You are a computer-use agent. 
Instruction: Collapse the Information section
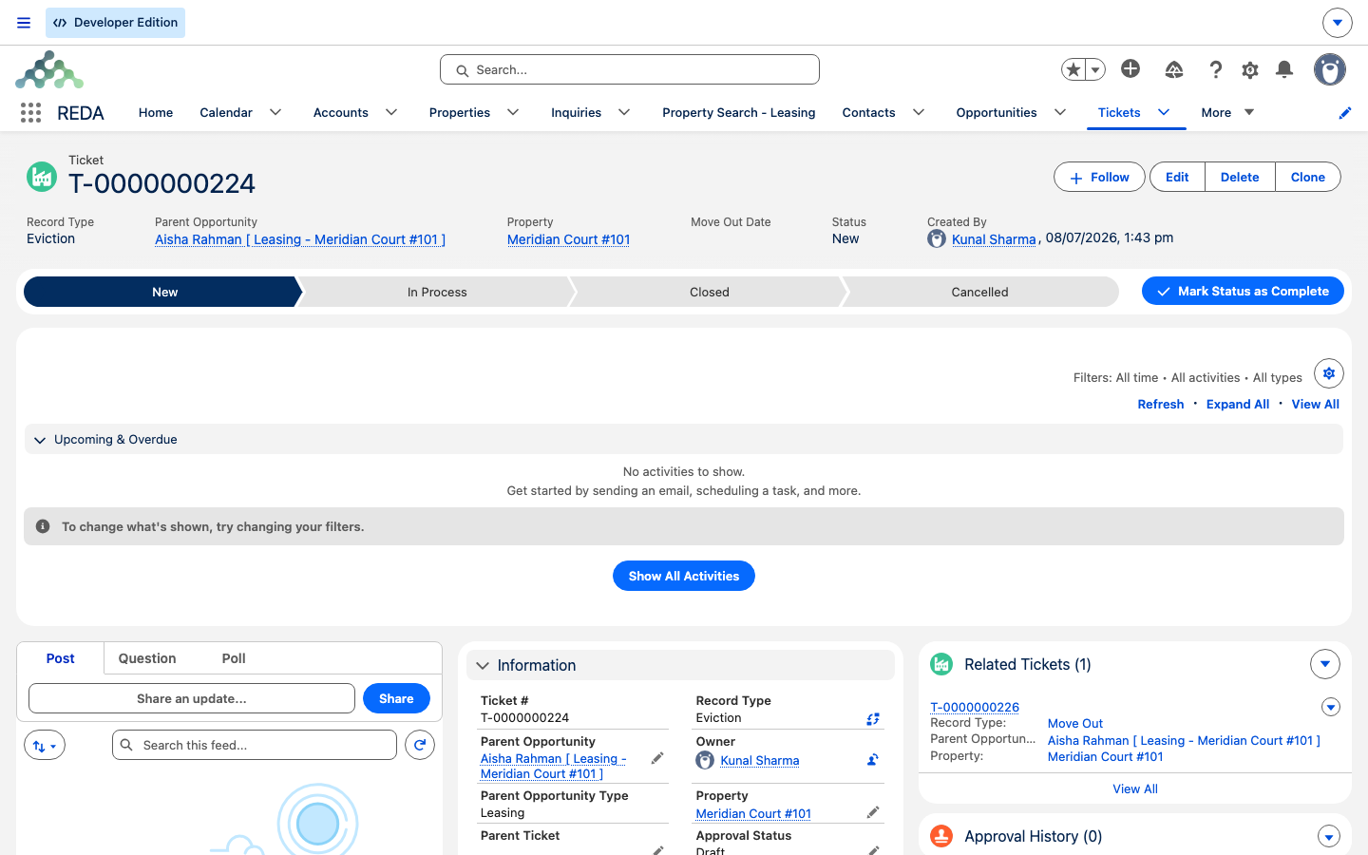click(483, 666)
